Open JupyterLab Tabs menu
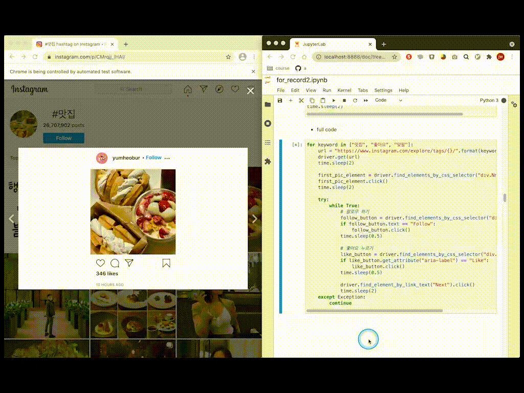Image resolution: width=524 pixels, height=393 pixels. pyautogui.click(x=363, y=90)
